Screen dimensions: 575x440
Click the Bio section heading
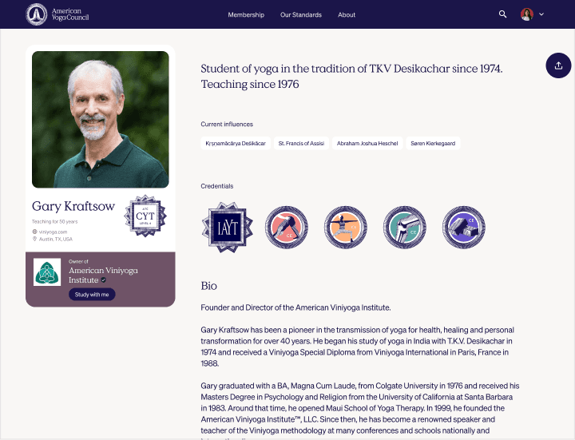(x=208, y=286)
